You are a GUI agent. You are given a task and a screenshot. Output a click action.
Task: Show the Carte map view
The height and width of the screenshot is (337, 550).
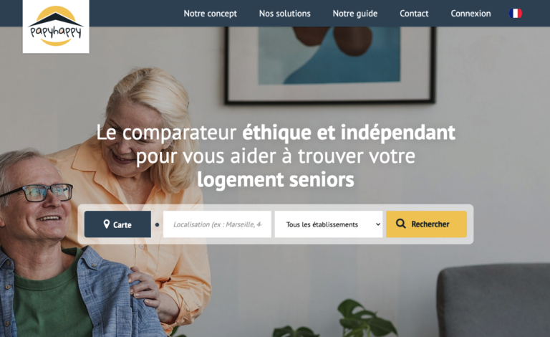(117, 224)
